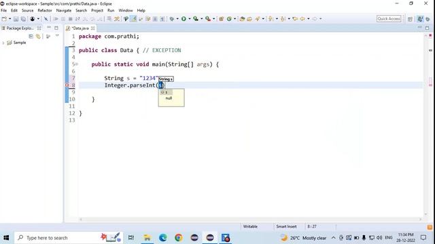
Task: Open the File menu
Action: click(4, 11)
